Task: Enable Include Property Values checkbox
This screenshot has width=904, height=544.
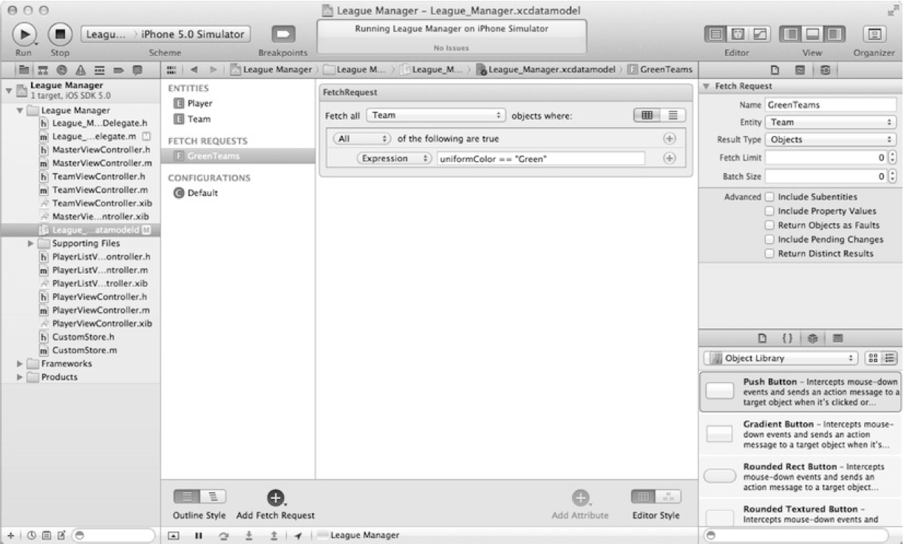Action: point(769,211)
